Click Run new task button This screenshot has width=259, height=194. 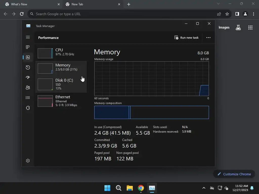(x=186, y=38)
